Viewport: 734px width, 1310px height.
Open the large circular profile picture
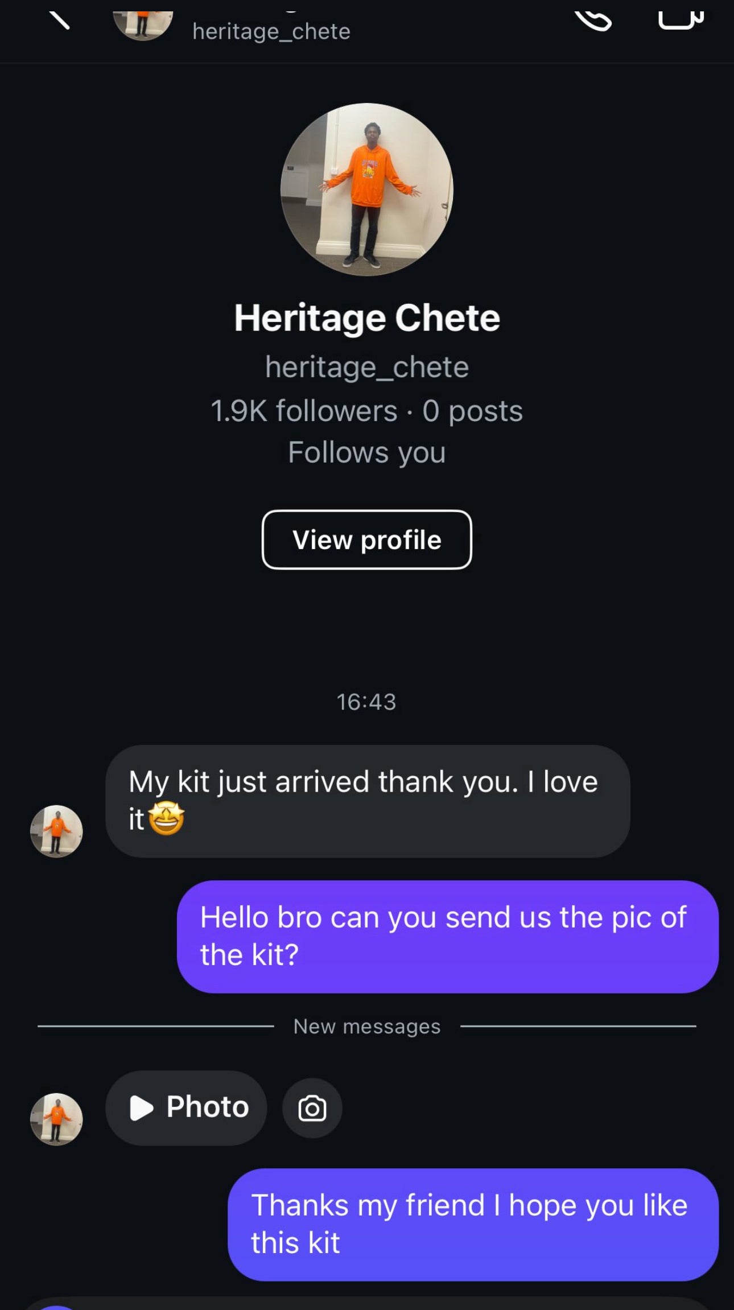[366, 189]
